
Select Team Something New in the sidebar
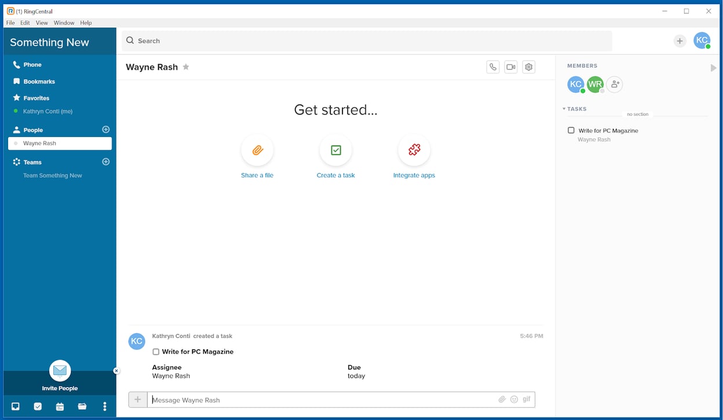pos(53,175)
